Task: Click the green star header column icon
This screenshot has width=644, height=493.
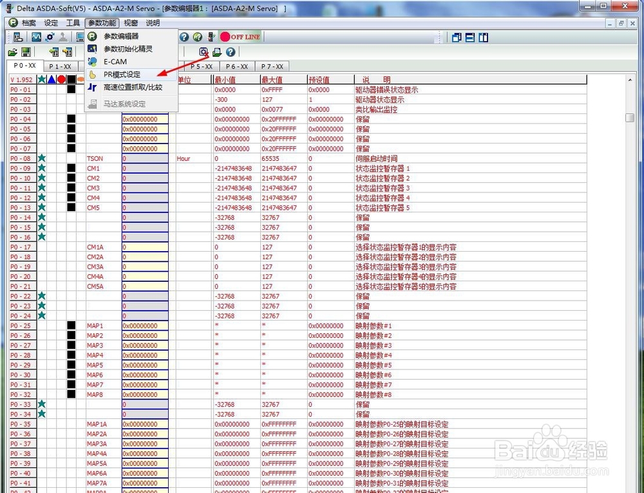Action: (41, 79)
